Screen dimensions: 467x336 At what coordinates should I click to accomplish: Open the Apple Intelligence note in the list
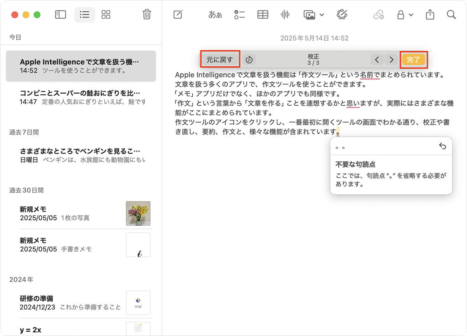pyautogui.click(x=81, y=66)
